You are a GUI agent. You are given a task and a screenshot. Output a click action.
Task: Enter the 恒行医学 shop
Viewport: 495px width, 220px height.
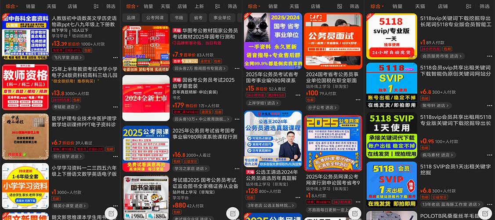click(68, 157)
